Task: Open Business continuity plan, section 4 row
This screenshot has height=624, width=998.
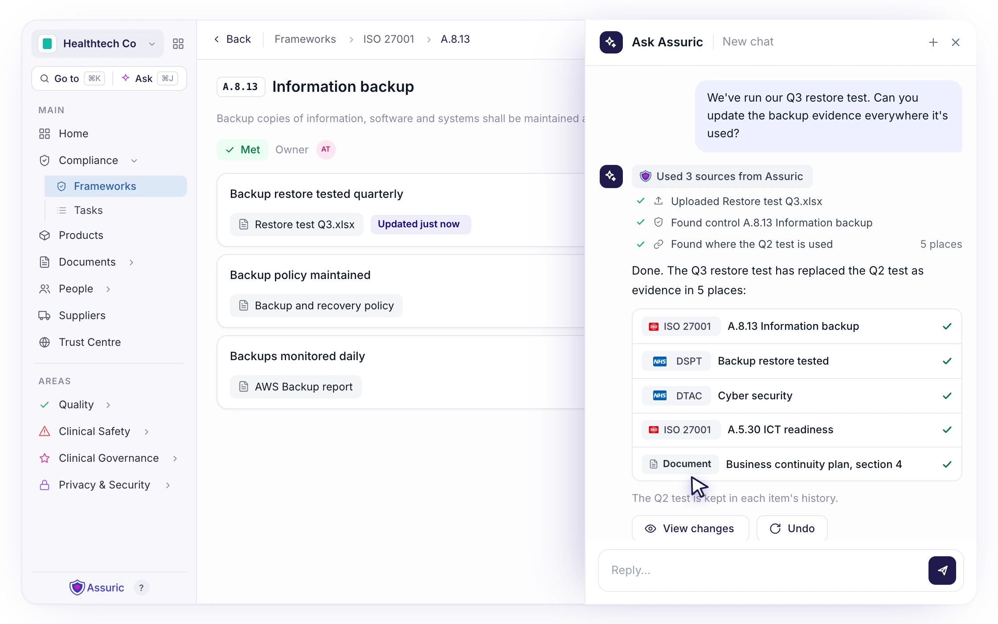Action: click(x=797, y=464)
